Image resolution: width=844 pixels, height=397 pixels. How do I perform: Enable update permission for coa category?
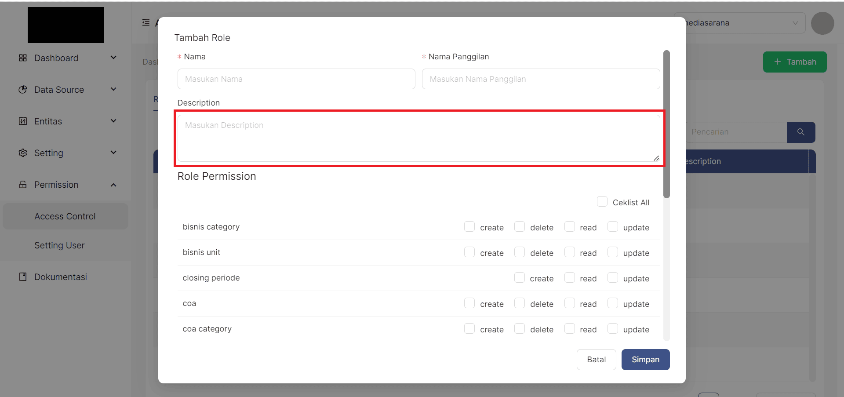coord(612,329)
